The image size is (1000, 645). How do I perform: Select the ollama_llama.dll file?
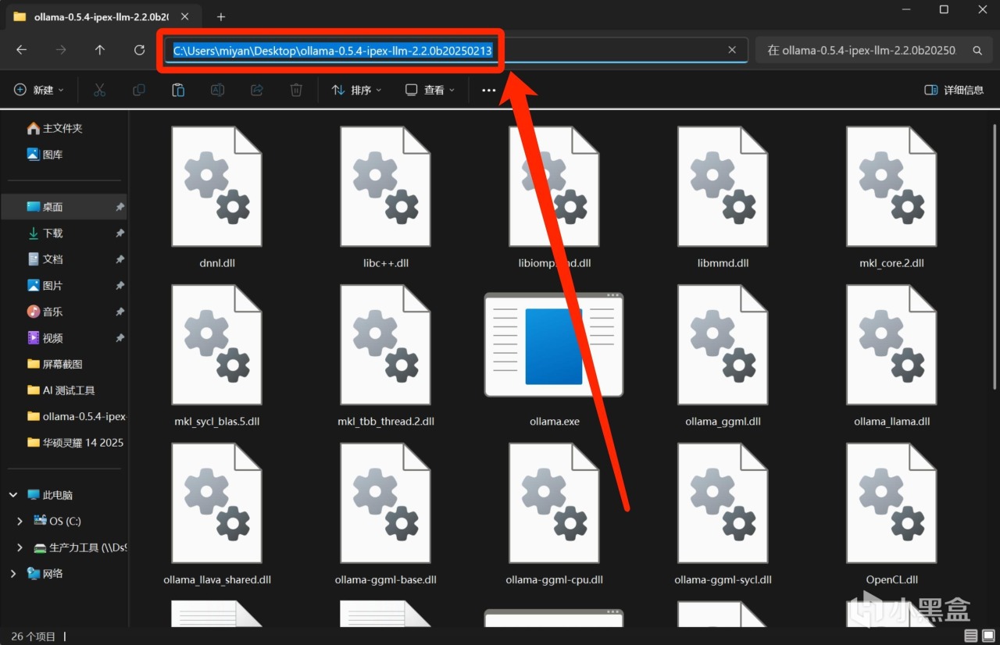891,356
